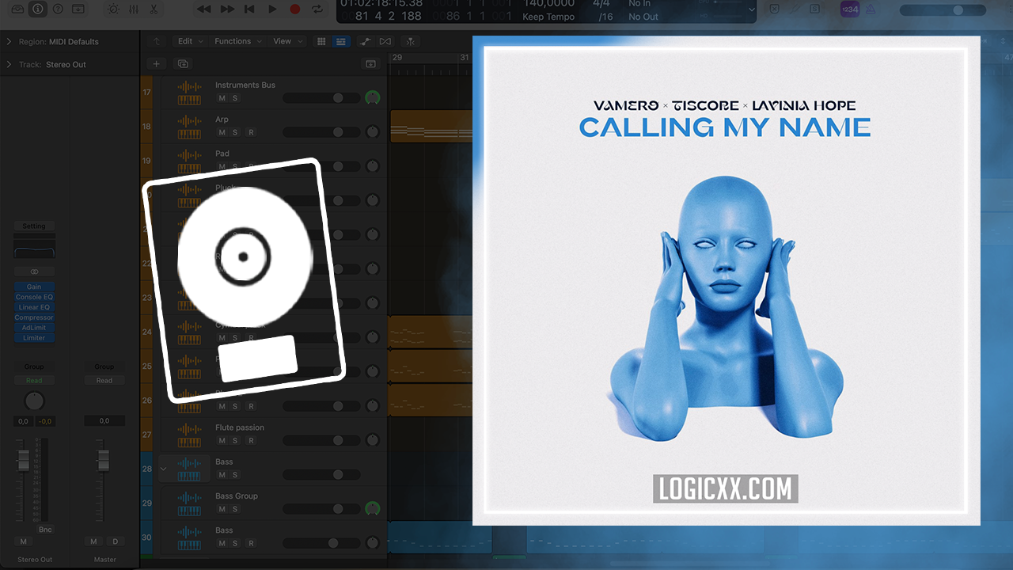
Task: Click the Catch playhead icon
Action: pyautogui.click(x=410, y=41)
